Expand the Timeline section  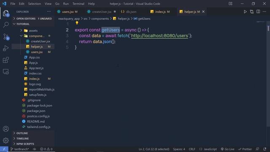click(x=33, y=138)
